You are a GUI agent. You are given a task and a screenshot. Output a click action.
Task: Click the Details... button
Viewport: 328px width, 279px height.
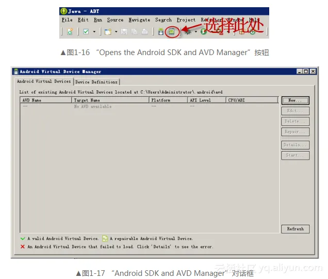[295, 145]
